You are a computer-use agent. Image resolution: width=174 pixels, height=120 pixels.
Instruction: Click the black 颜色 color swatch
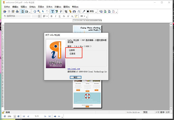tap(88, 12)
